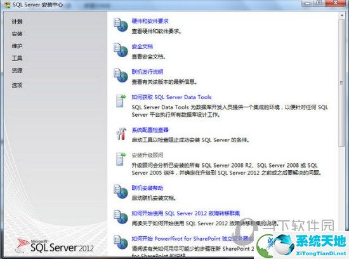Switch to the 安装 page

[x=17, y=34]
